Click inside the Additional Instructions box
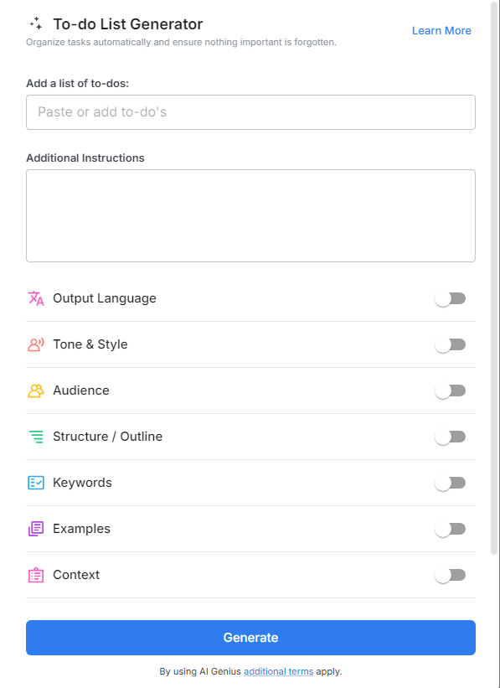 (250, 214)
